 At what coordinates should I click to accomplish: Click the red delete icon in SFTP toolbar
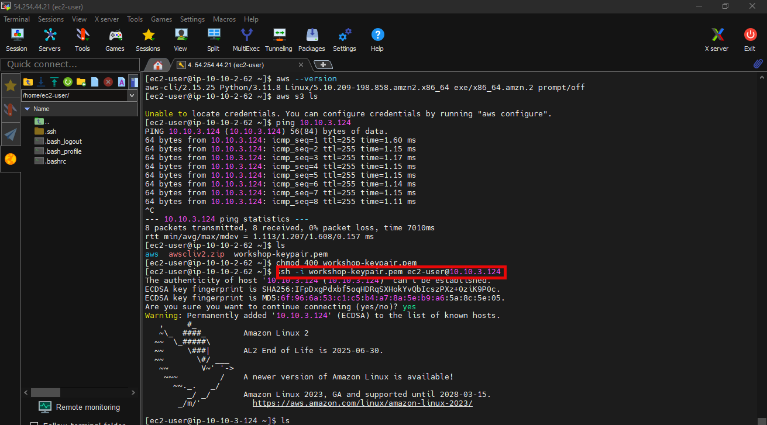coord(108,82)
